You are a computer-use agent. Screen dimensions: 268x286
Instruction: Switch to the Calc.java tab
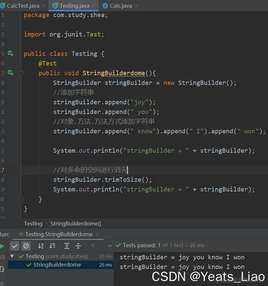(121, 6)
